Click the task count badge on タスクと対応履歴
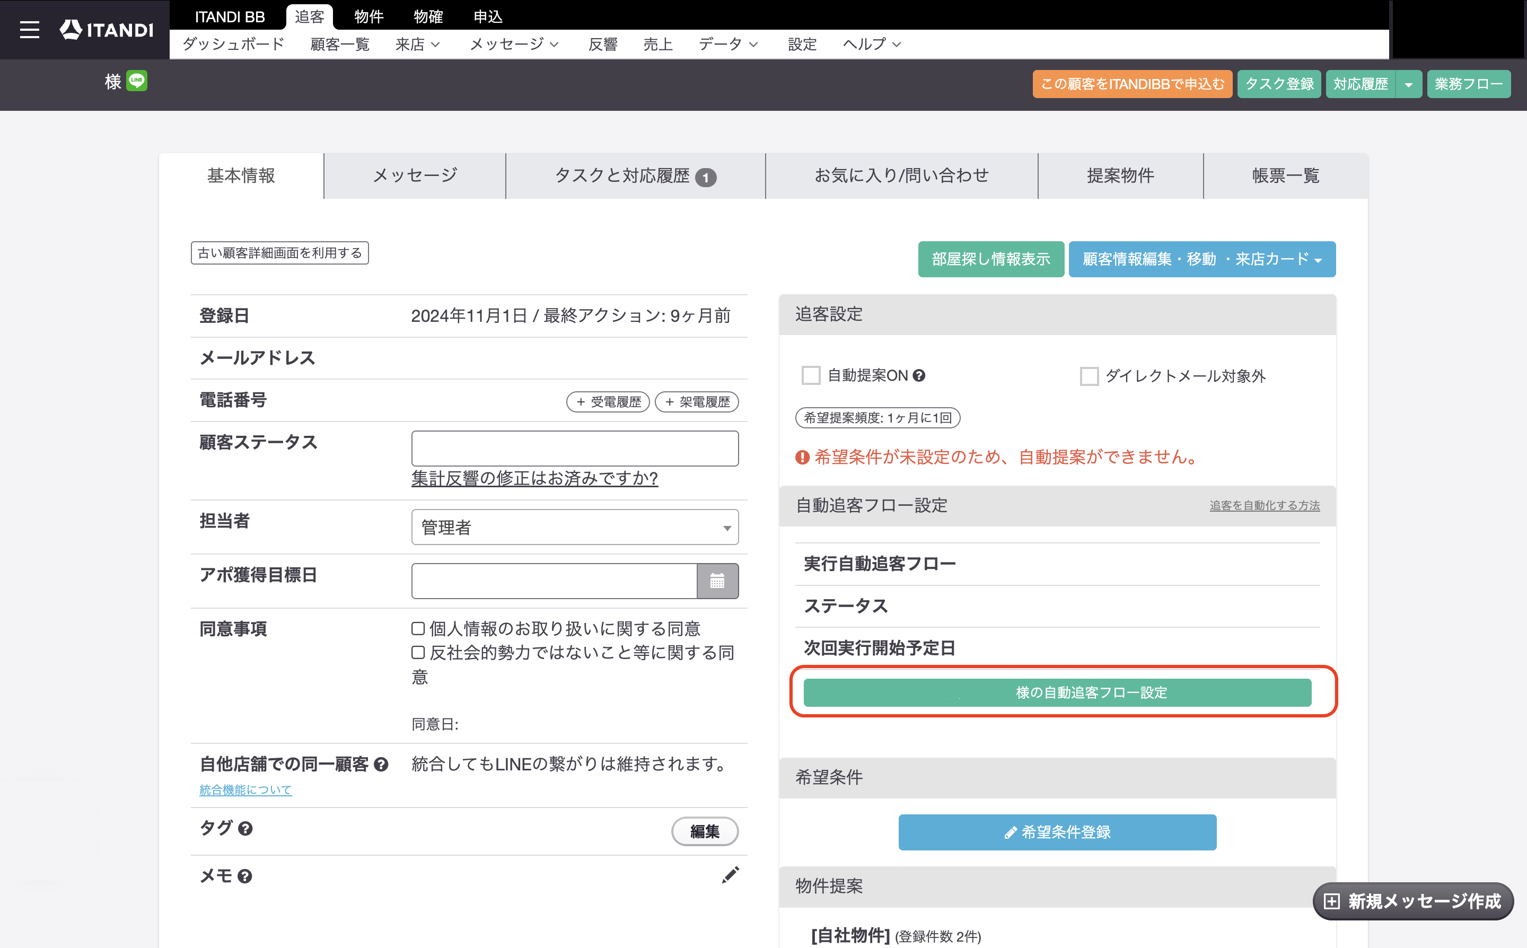Image resolution: width=1527 pixels, height=948 pixels. [706, 178]
